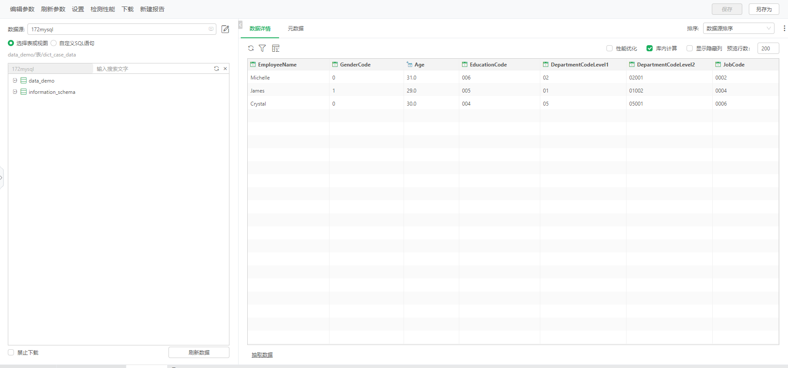Click the 抽取数据 link
The width and height of the screenshot is (788, 368).
tap(262, 355)
